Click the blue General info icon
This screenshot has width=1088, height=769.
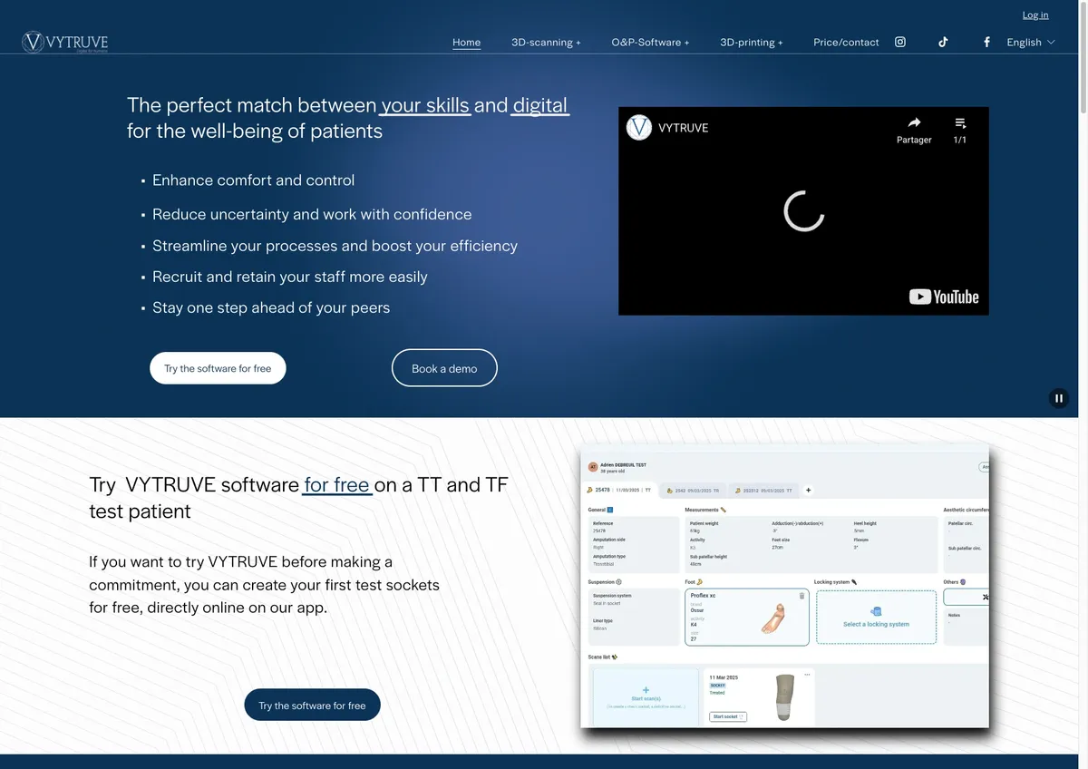pos(610,511)
